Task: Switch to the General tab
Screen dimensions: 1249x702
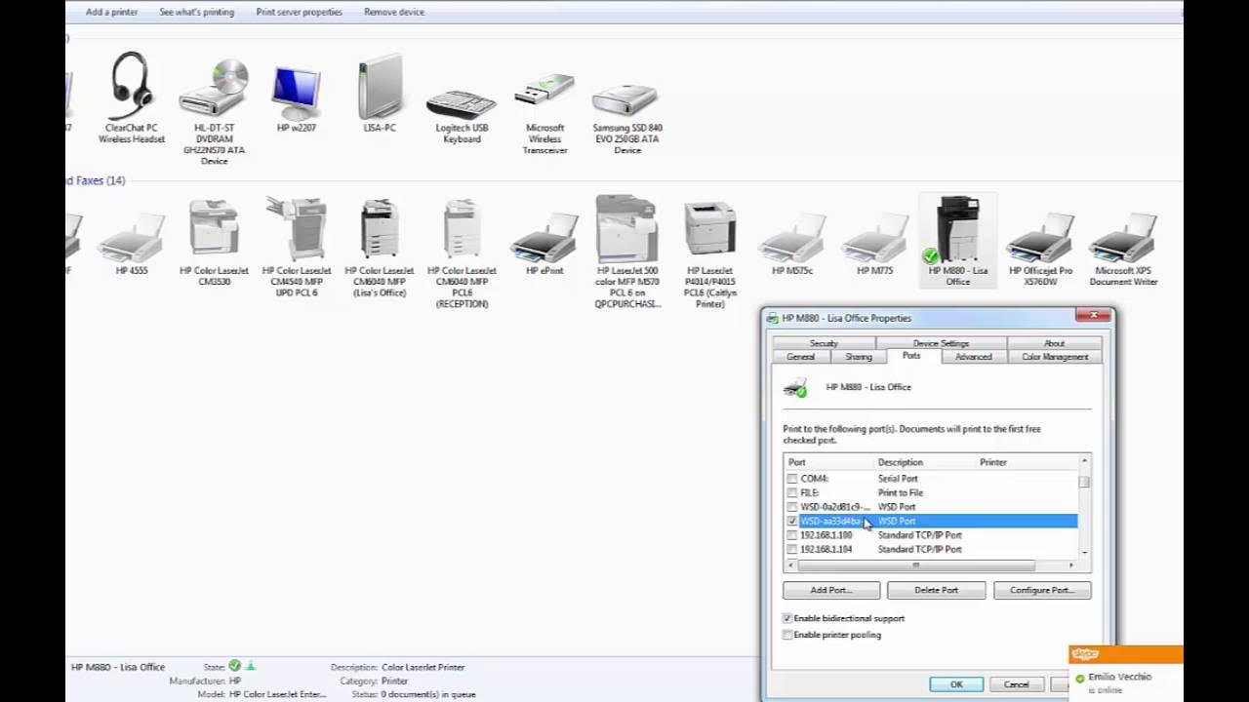Action: [x=800, y=357]
